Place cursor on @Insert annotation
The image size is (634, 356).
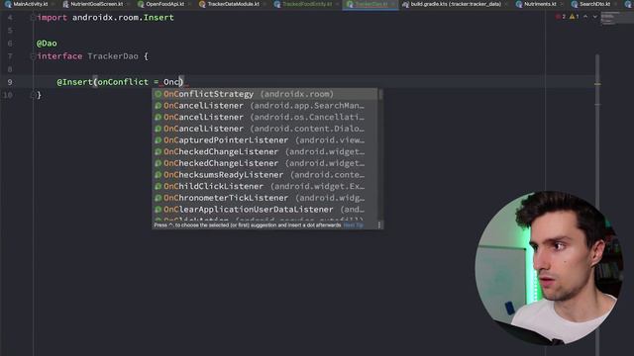[x=75, y=82]
